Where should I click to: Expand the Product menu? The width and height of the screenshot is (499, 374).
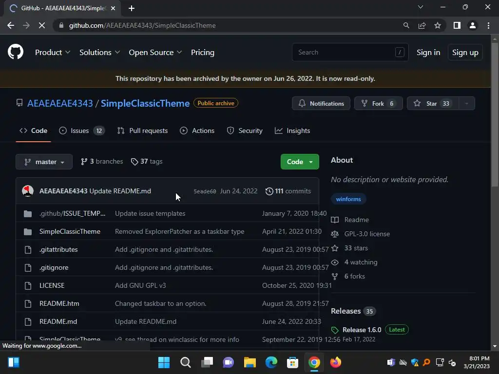tap(53, 53)
